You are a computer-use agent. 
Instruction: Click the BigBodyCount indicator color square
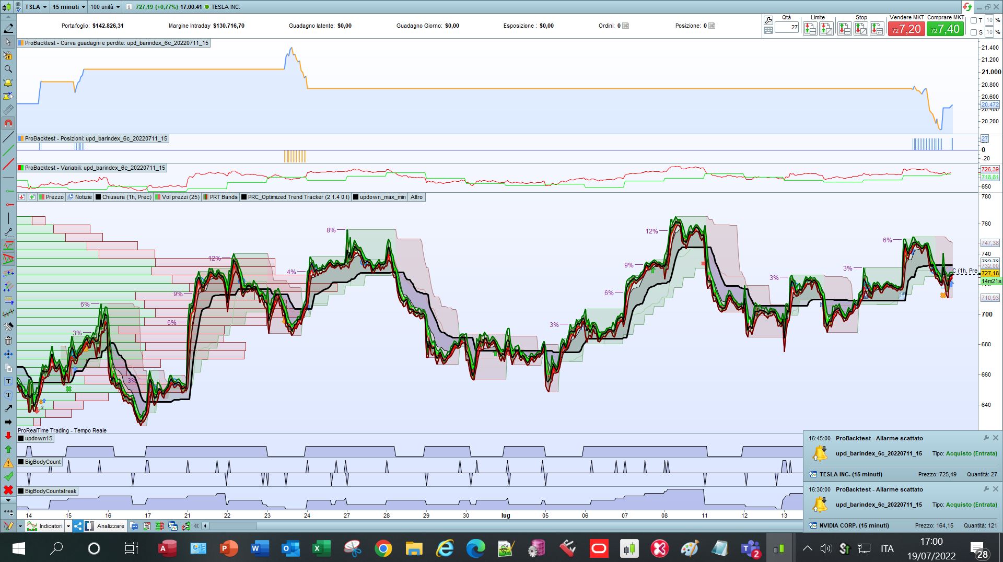click(21, 462)
